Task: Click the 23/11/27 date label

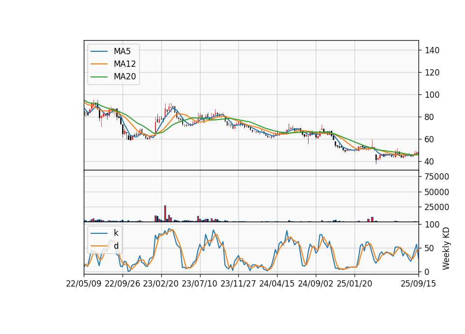Action: pos(238,284)
